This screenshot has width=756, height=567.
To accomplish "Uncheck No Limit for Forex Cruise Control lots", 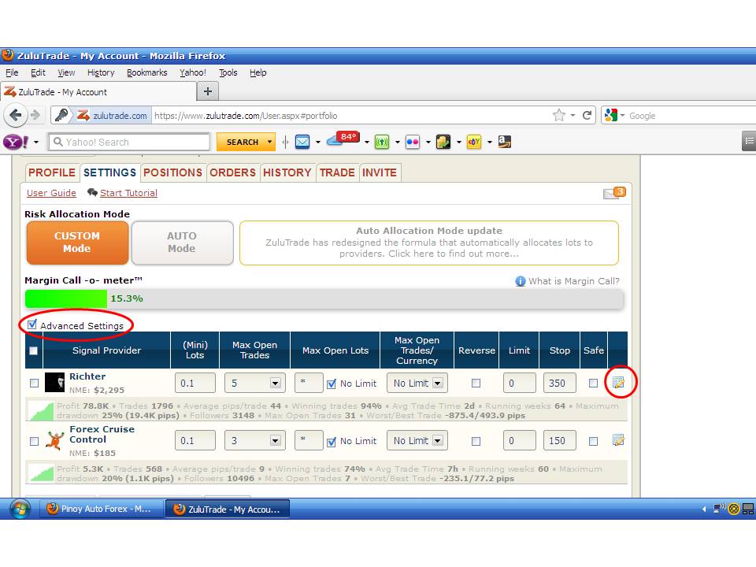I will (332, 442).
